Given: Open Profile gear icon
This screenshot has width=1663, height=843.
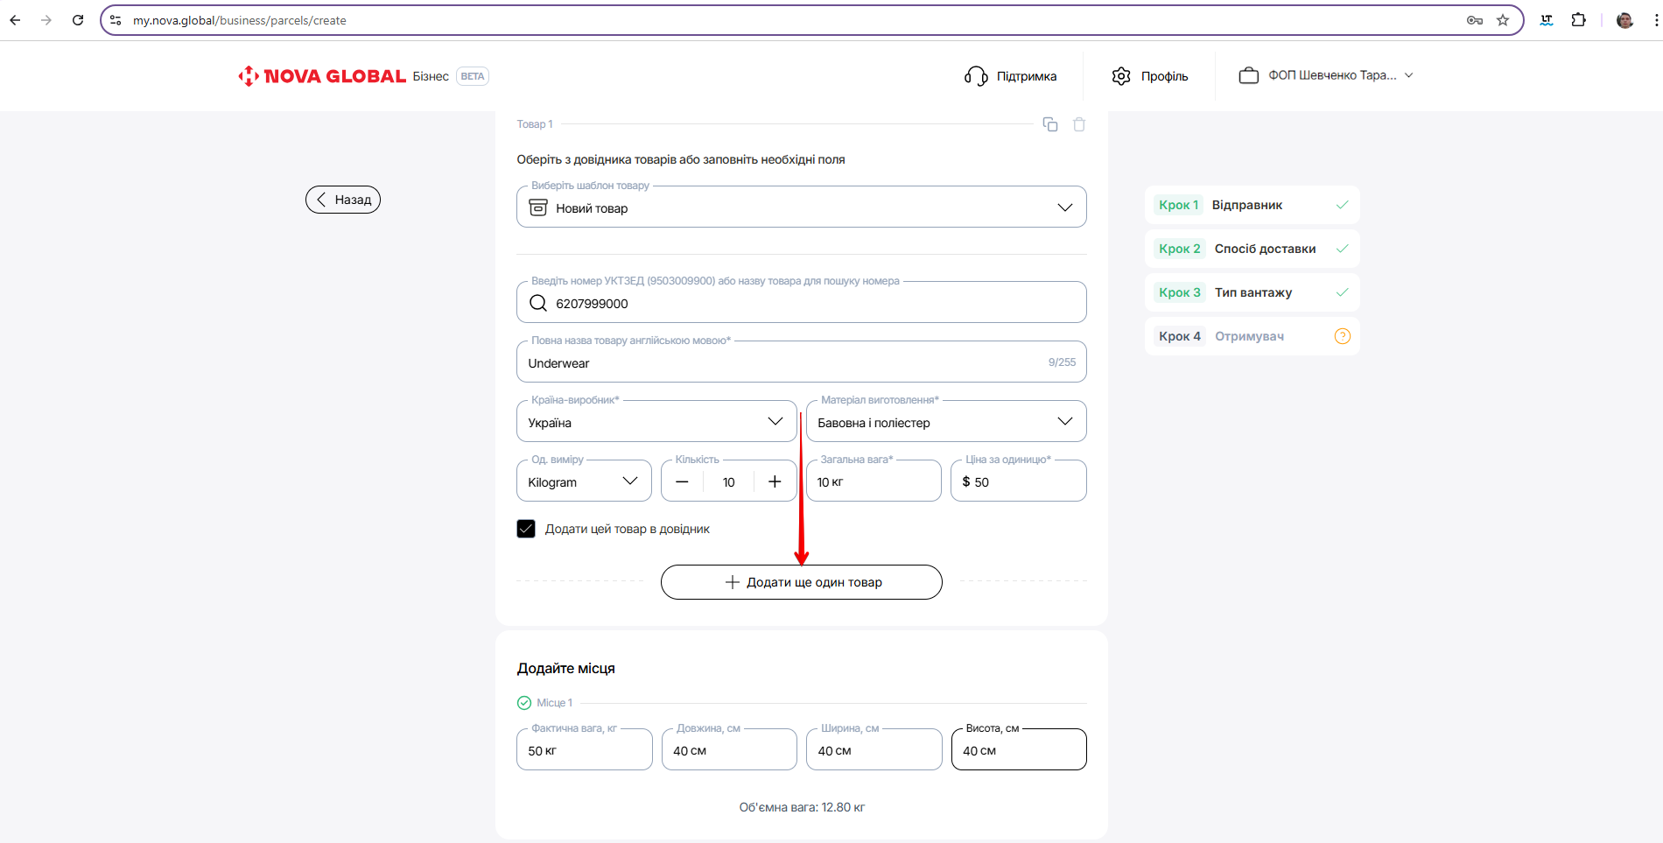Looking at the screenshot, I should [1121, 76].
